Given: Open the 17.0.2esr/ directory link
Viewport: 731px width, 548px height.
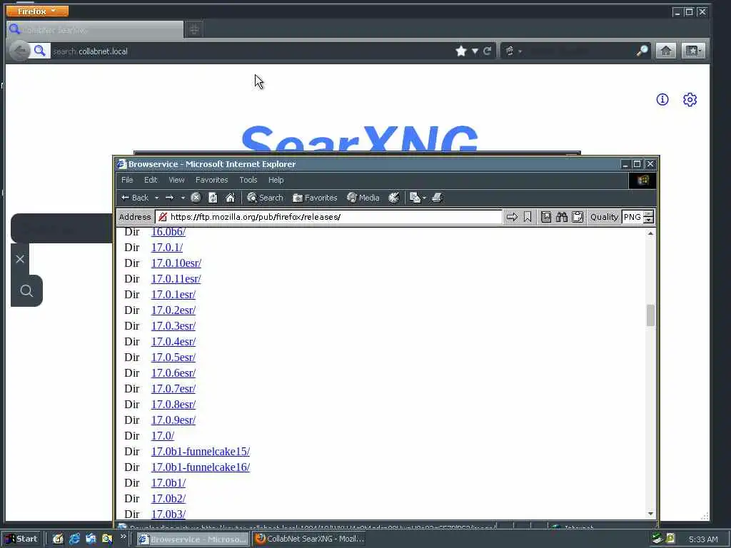Looking at the screenshot, I should pos(173,310).
